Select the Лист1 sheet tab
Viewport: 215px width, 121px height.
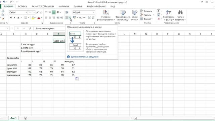[x=13, y=118]
